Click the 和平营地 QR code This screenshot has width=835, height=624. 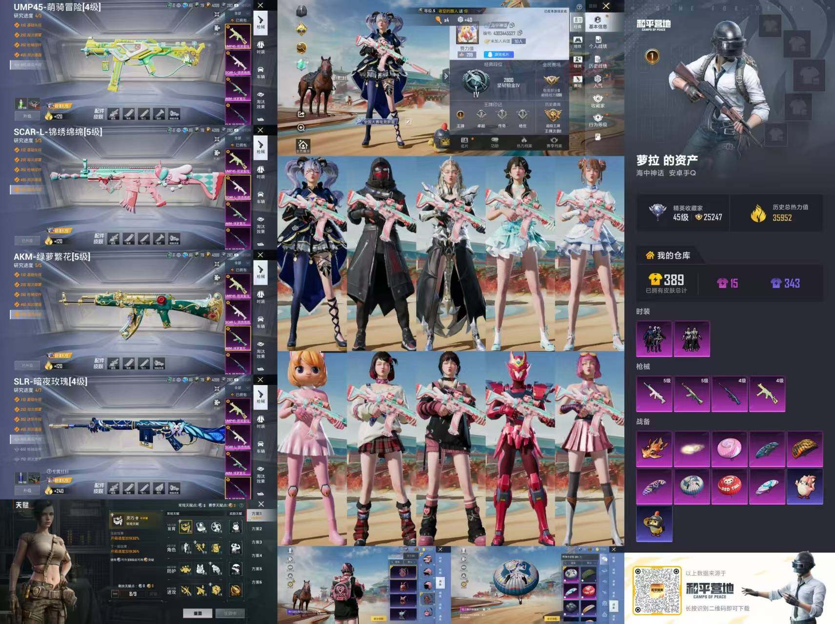pos(656,590)
